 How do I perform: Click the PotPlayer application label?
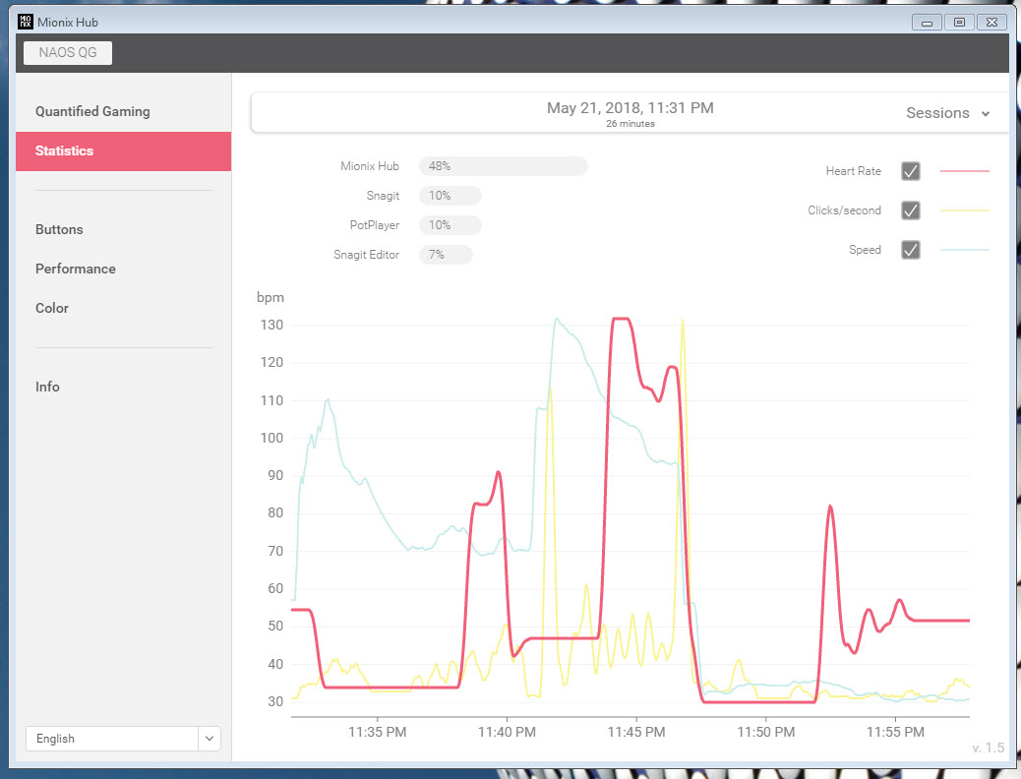[x=375, y=225]
